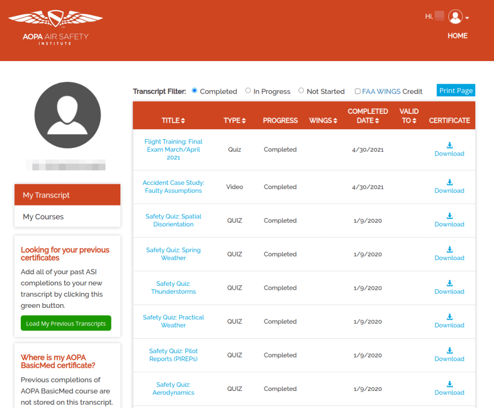The height and width of the screenshot is (408, 494).
Task: Click the Load My Previous Transcripts button
Action: pos(66,323)
